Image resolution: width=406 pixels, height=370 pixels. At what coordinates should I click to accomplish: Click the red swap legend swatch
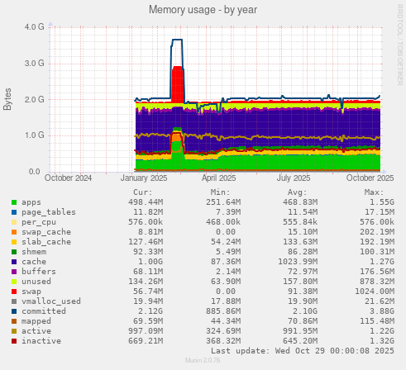click(14, 292)
